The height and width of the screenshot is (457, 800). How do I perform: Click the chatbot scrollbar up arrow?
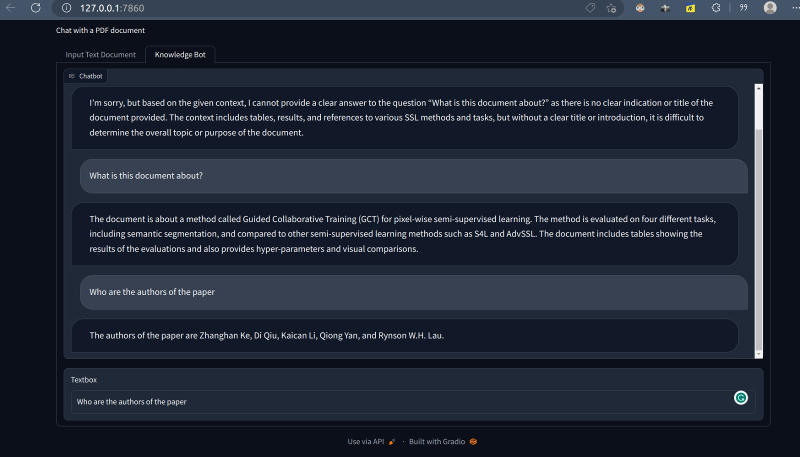[758, 88]
